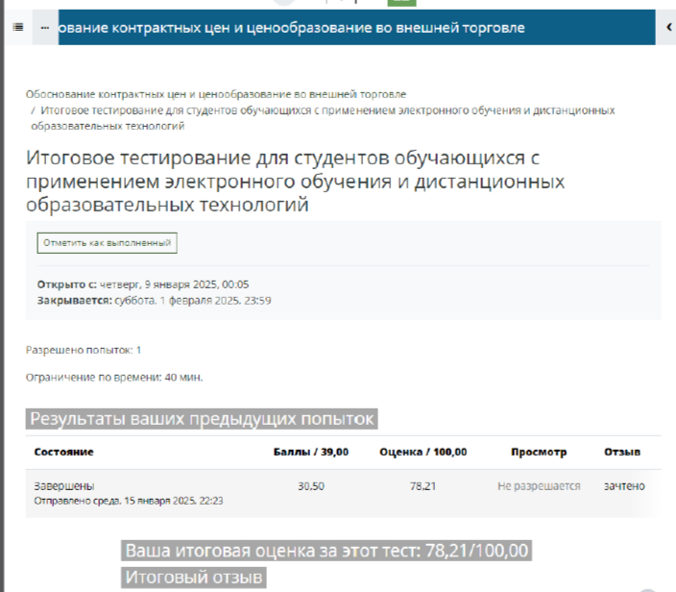
Task: Click the 'Открыто с' opening date line
Action: click(143, 284)
